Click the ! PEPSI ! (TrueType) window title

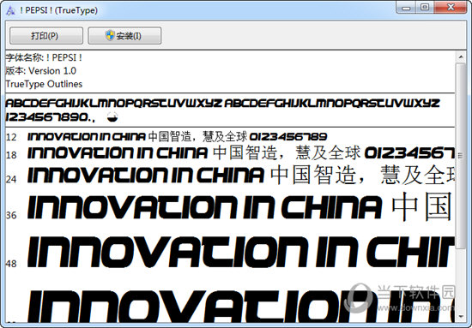[58, 10]
